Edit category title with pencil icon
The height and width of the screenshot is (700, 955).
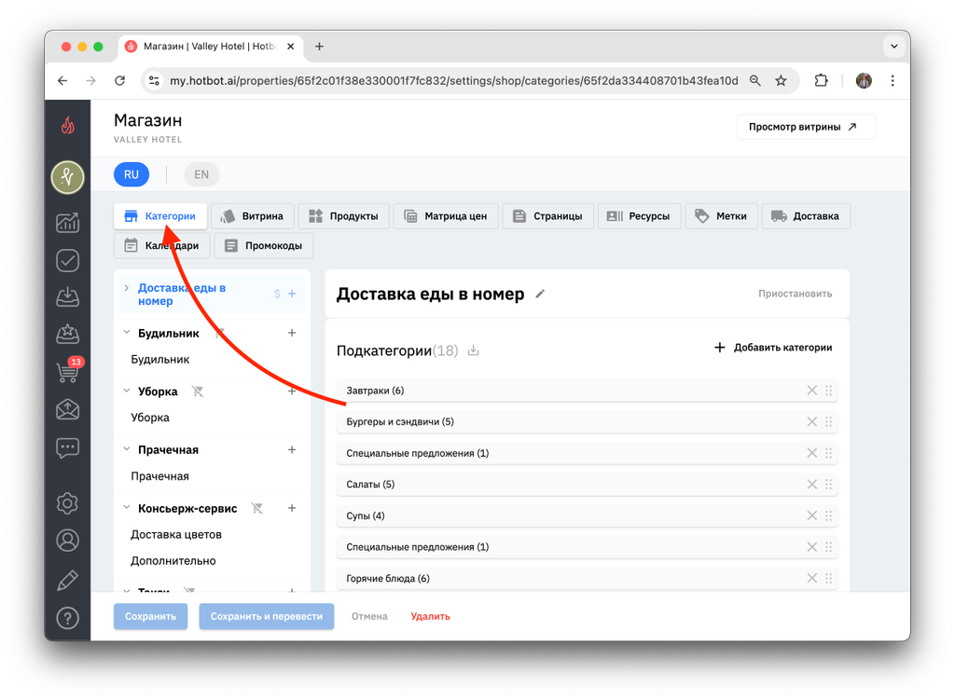click(540, 294)
